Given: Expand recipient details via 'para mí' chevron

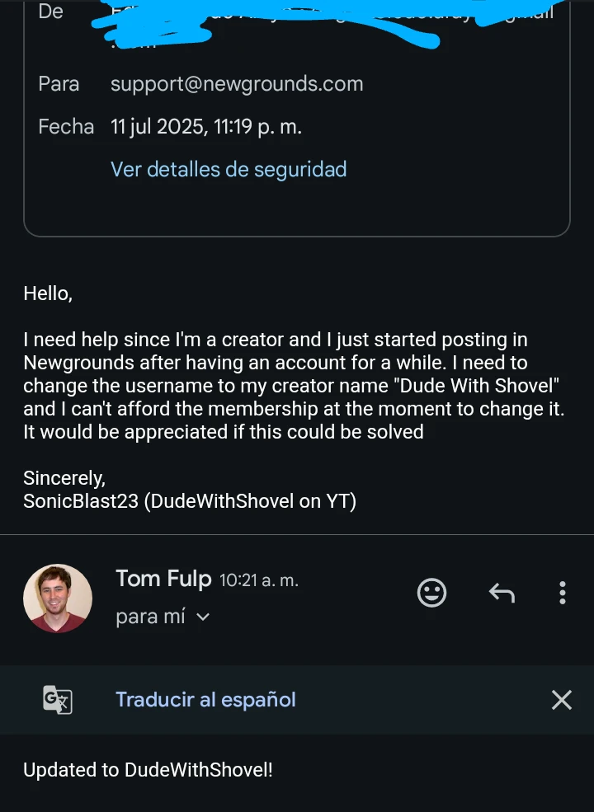Looking at the screenshot, I should (x=203, y=617).
